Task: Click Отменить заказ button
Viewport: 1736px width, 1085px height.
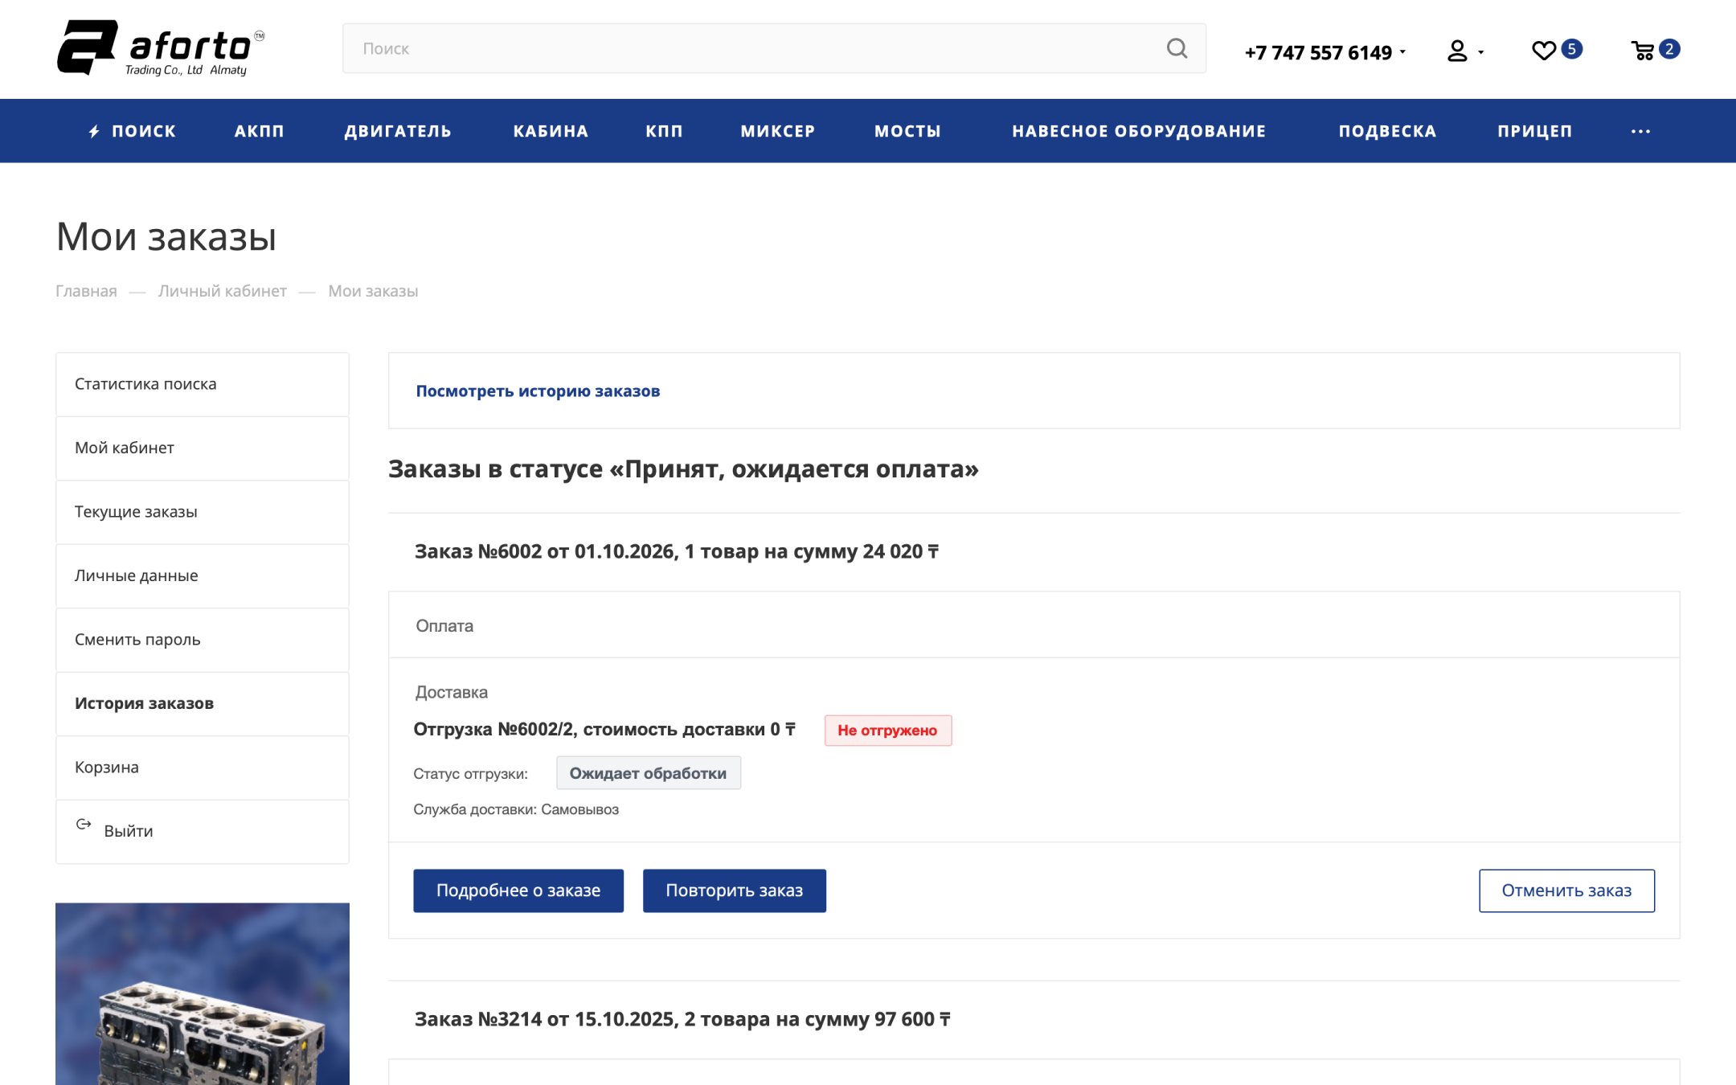Action: [1566, 891]
